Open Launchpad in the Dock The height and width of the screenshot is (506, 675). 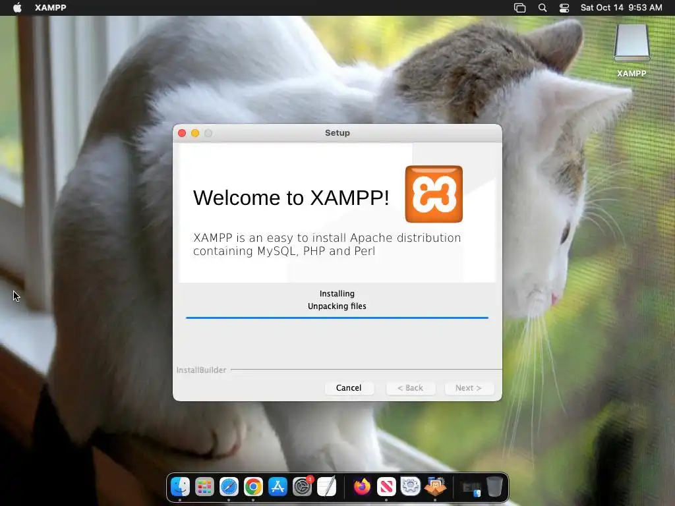coord(204,487)
